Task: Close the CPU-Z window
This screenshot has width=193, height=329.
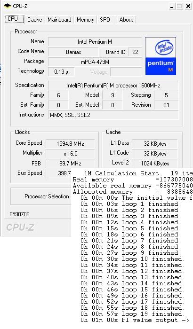Action: (x=188, y=6)
